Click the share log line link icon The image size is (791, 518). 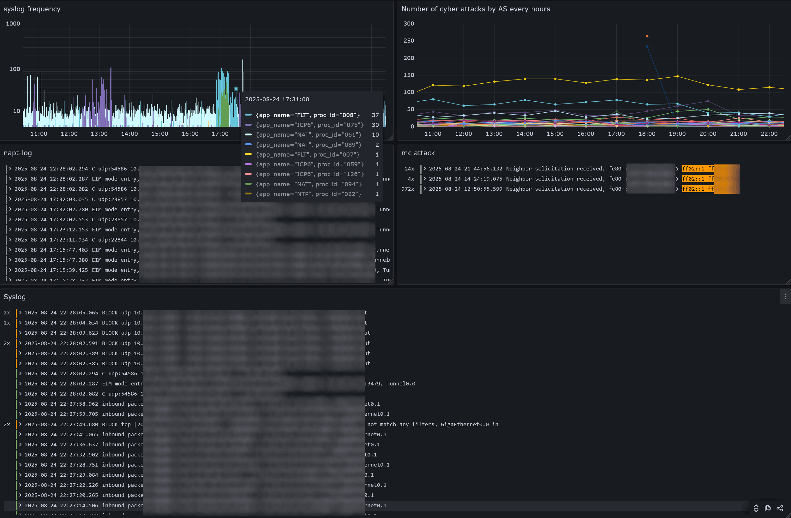[x=780, y=508]
